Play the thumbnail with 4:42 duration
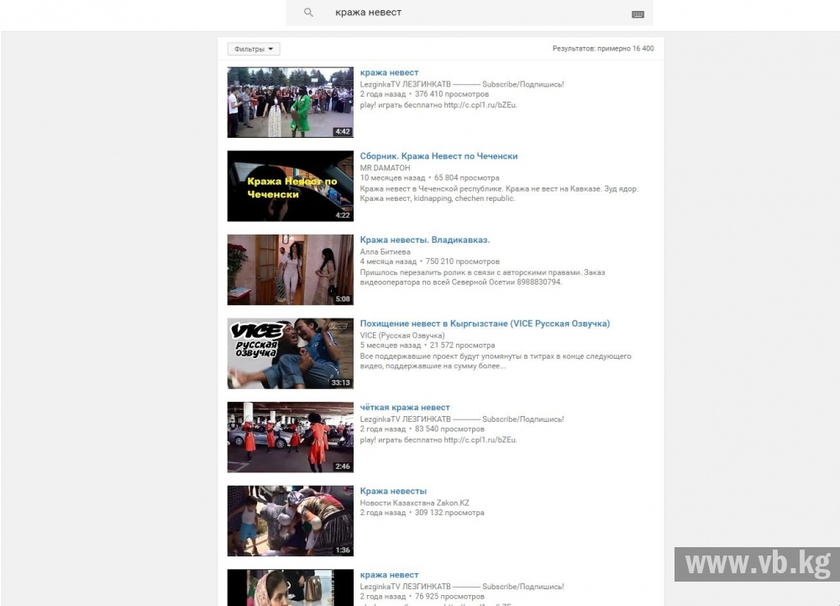The image size is (840, 606). [x=291, y=103]
